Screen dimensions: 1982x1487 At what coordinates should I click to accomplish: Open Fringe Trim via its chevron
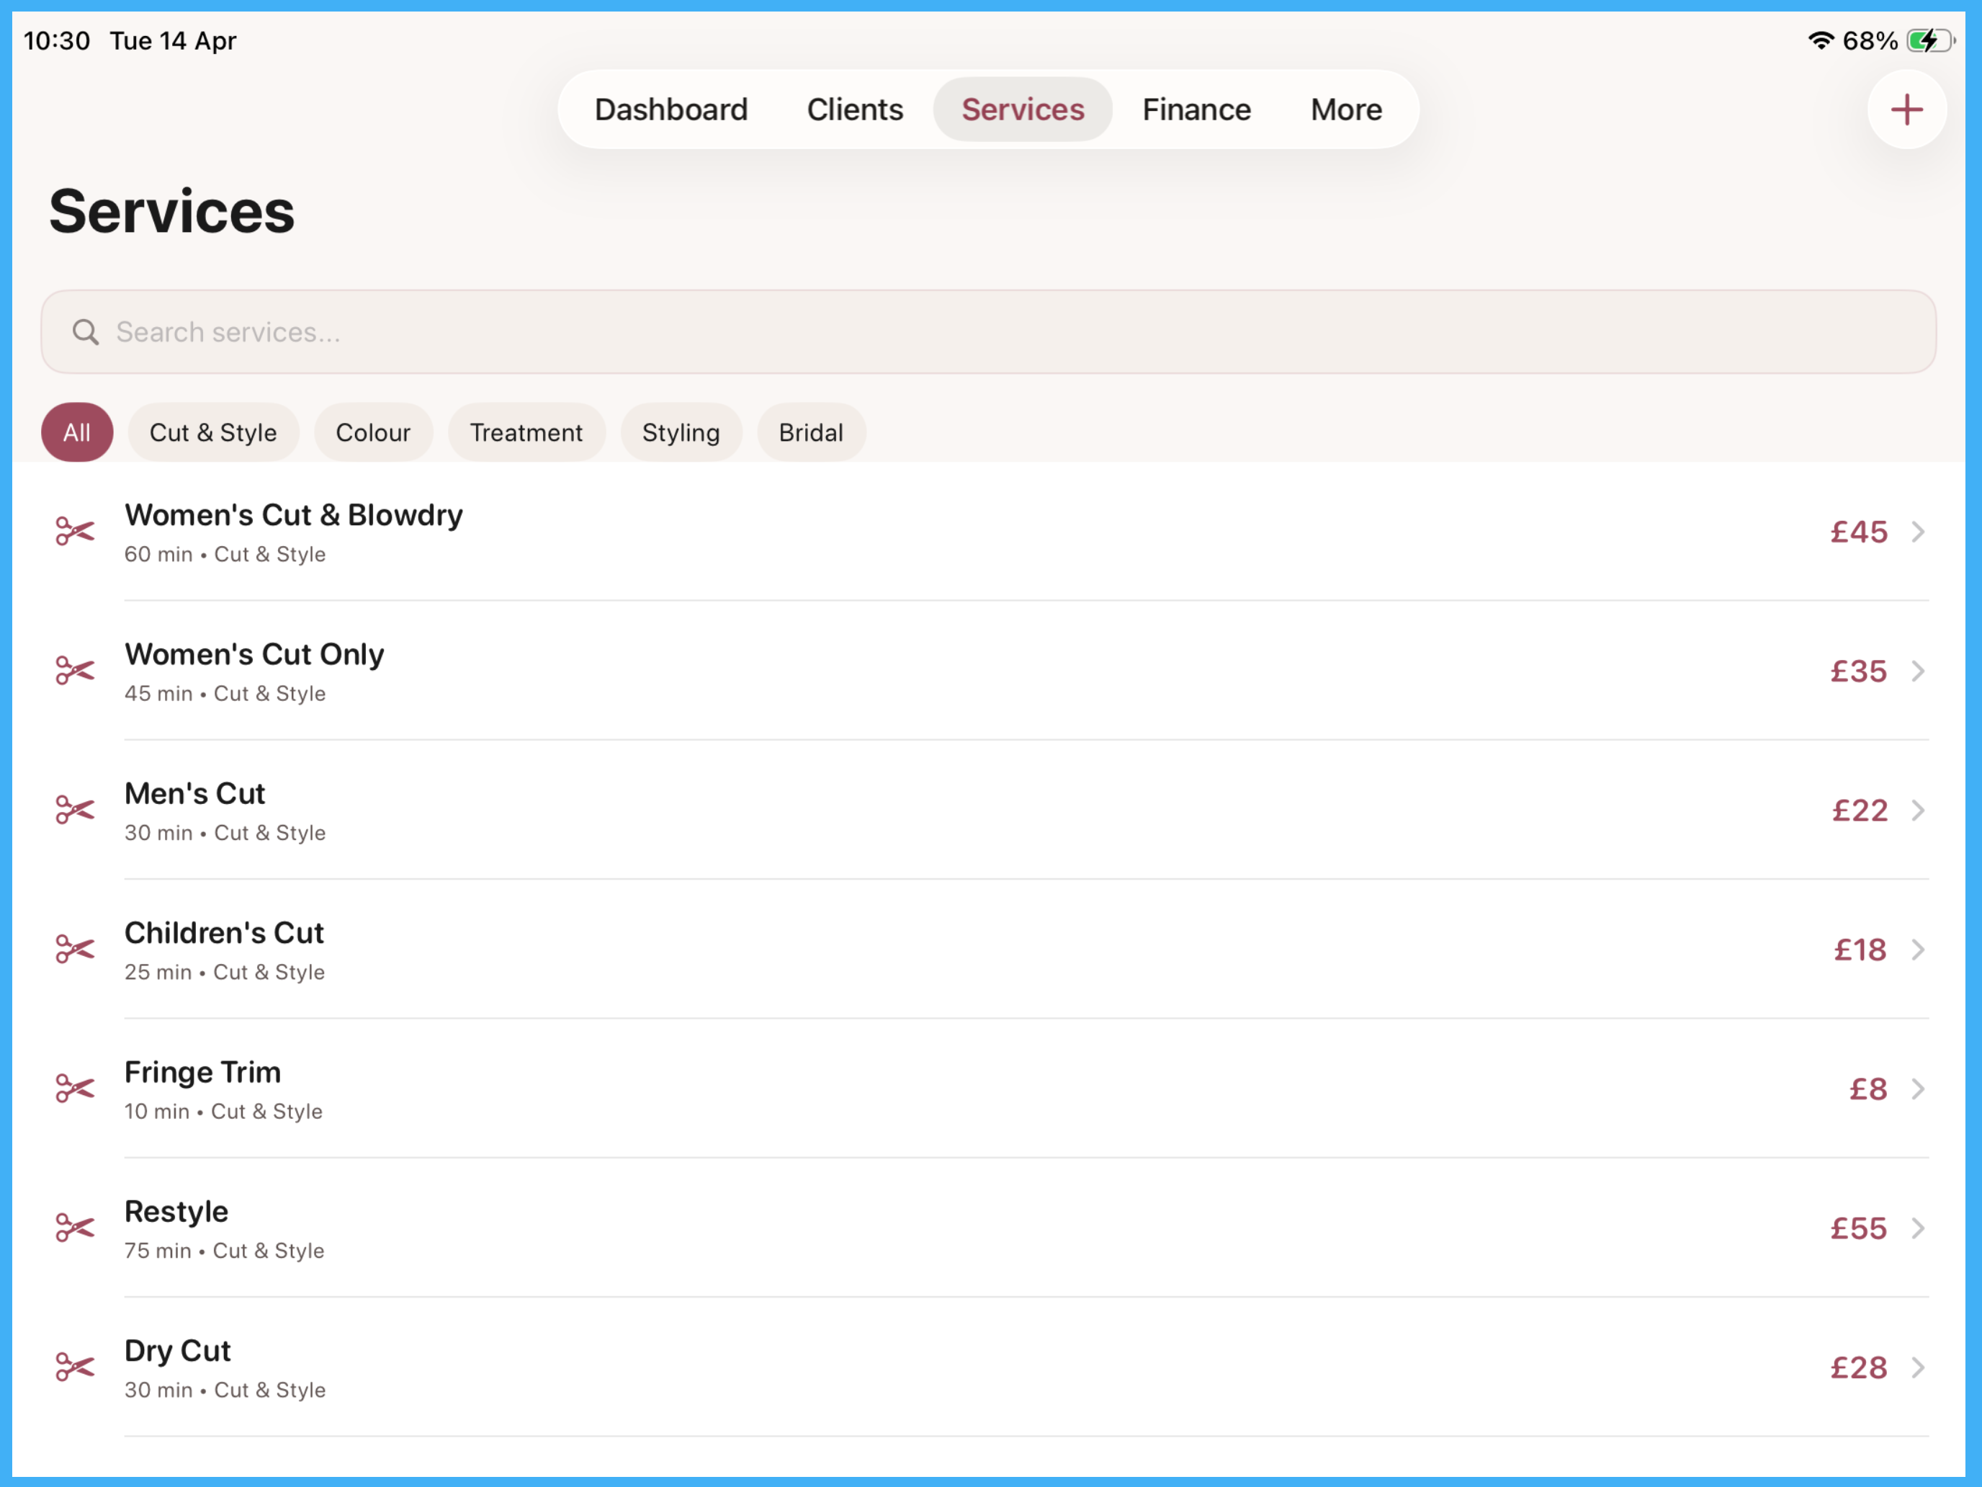[1917, 1088]
